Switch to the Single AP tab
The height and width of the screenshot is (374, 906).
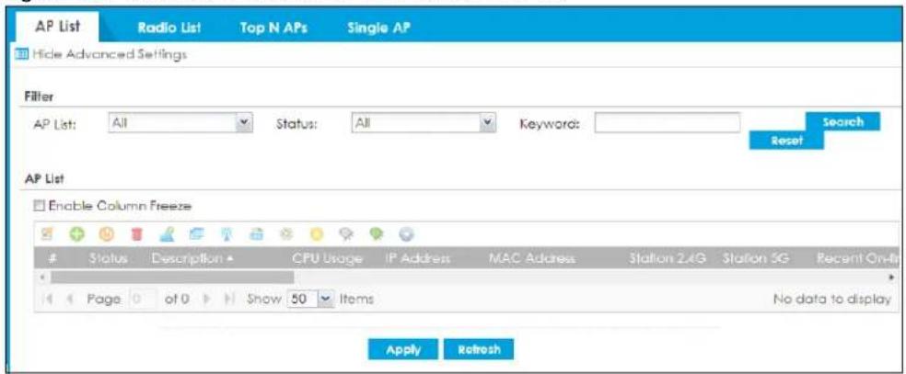(x=378, y=28)
